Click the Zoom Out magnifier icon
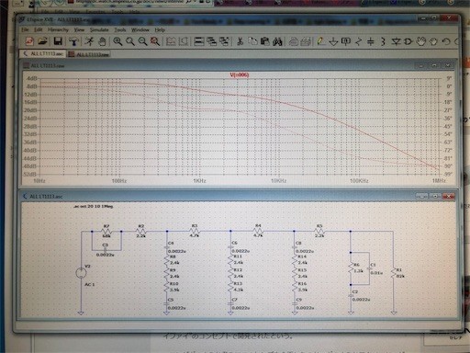 [142, 41]
